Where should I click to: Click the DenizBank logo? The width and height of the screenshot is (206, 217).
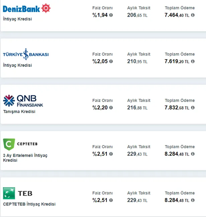tap(27, 8)
